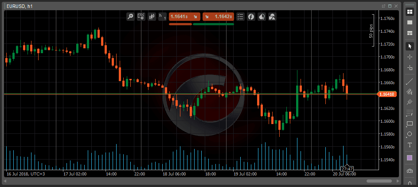Open the indicators function icon
This screenshot has width=418, height=187.
251,17
